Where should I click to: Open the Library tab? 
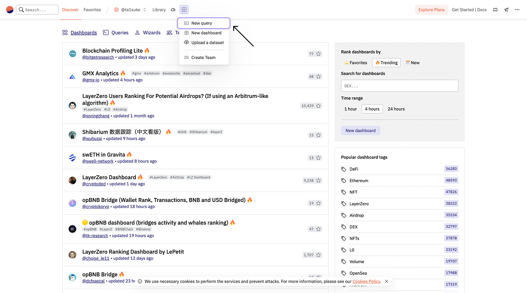[x=159, y=10]
